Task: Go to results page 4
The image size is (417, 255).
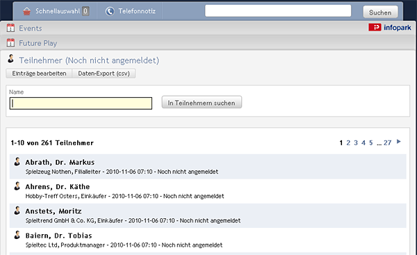Action: (363, 143)
